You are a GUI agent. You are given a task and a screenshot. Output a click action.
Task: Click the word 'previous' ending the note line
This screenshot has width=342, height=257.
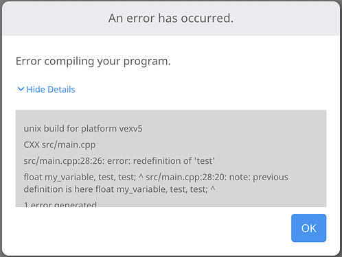tap(271, 178)
